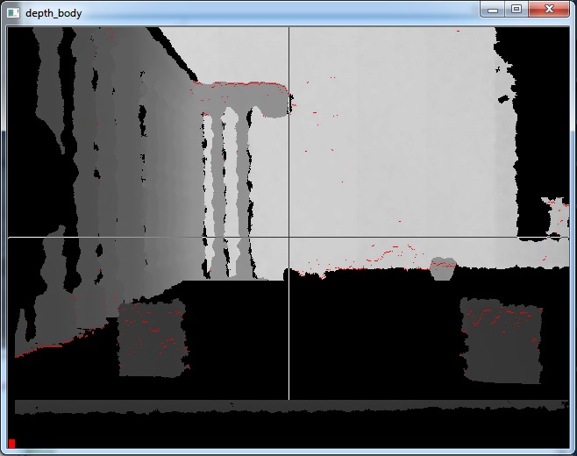Click the depth_body window app icon
Image resolution: width=577 pixels, height=456 pixels.
pos(14,13)
